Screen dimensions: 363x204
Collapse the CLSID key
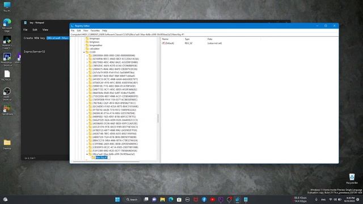coord(84,52)
